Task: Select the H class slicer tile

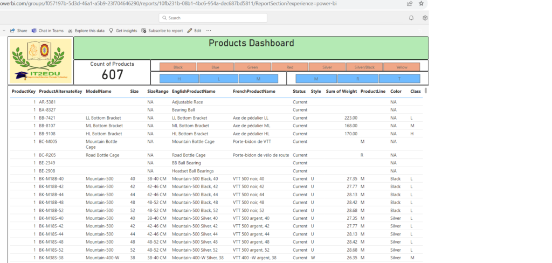Action: [180, 79]
